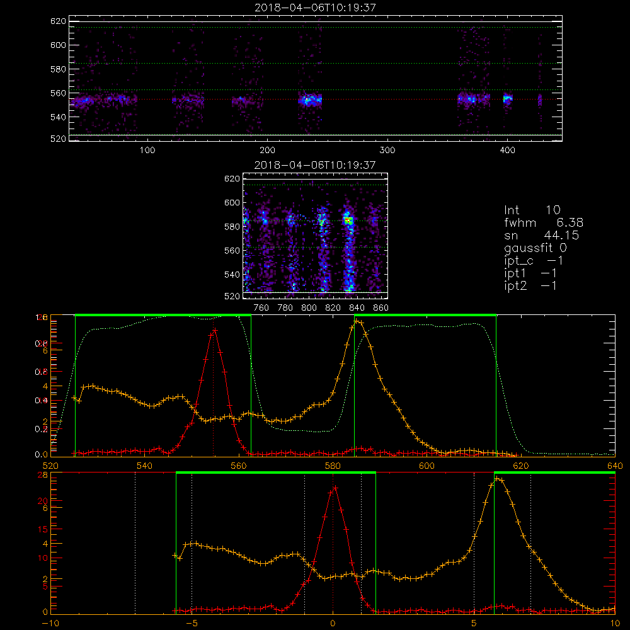Viewport: 630px width, 630px height.
Task: Click the orange curve peak in bottom plot
Action: (497, 478)
